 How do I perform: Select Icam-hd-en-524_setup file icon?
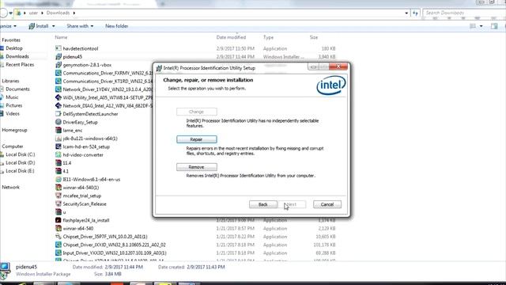[59, 146]
